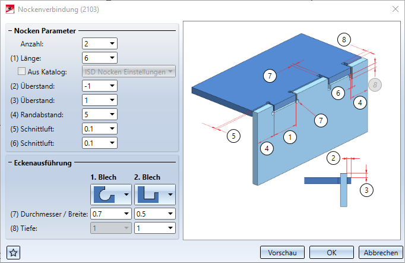
Task: Click the Nockenverbindung app icon in title bar
Action: [x=10, y=10]
